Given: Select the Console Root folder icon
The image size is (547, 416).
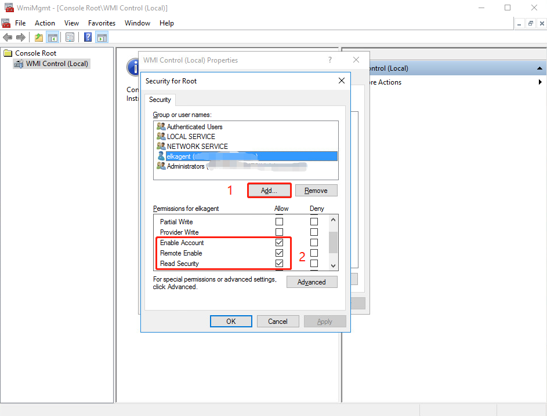Looking at the screenshot, I should pyautogui.click(x=8, y=53).
